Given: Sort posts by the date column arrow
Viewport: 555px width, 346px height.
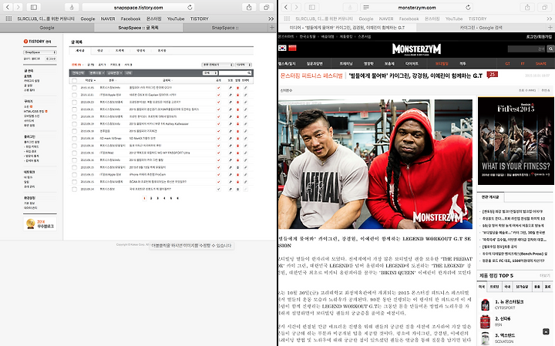Looking at the screenshot, I should (x=95, y=81).
